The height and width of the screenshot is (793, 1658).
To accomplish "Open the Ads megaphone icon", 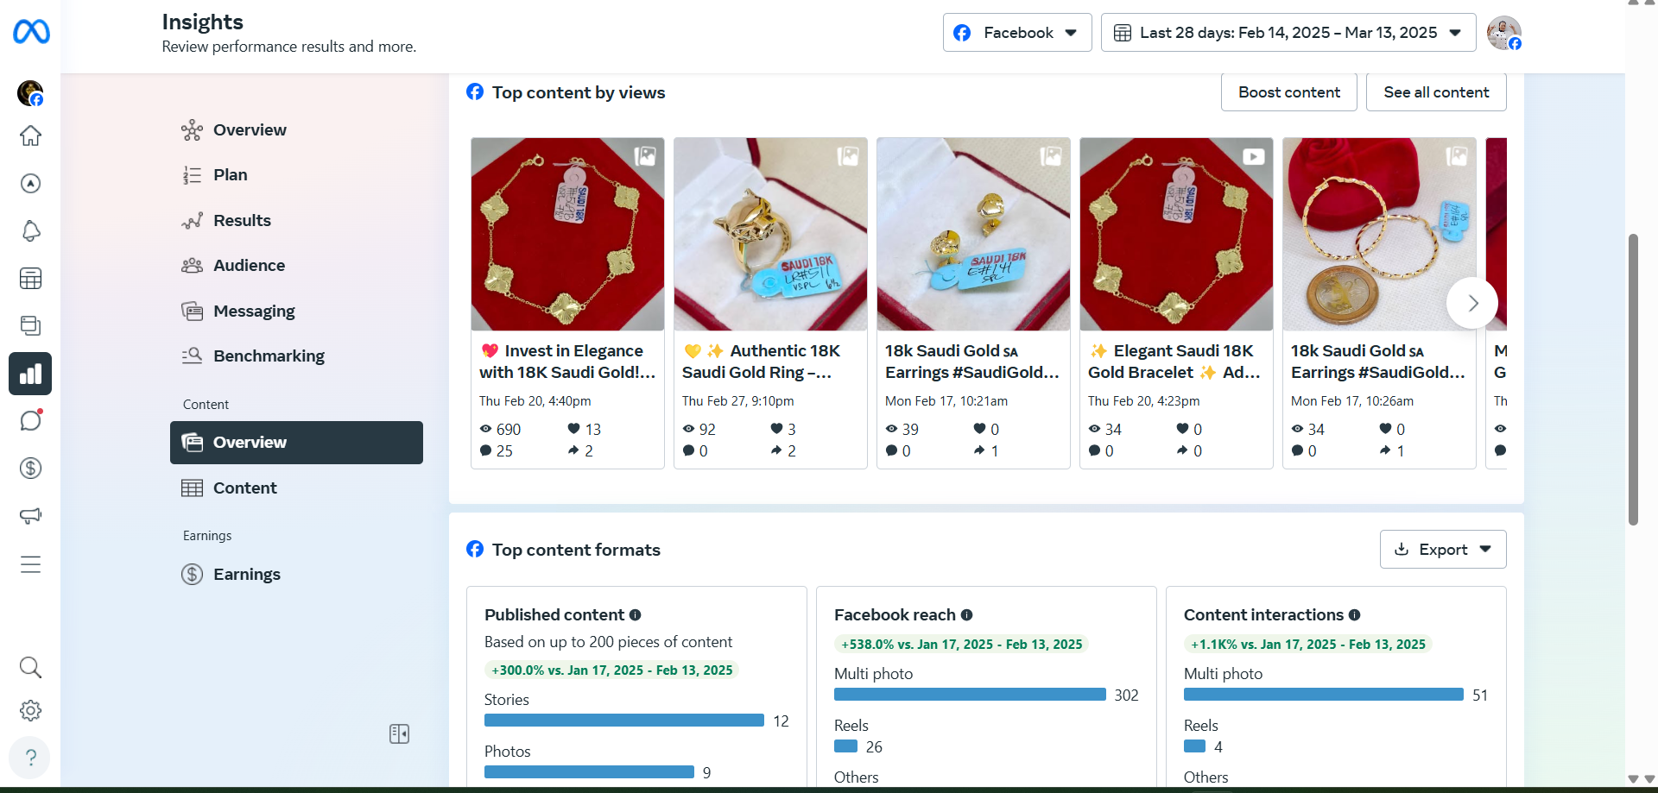I will point(30,516).
